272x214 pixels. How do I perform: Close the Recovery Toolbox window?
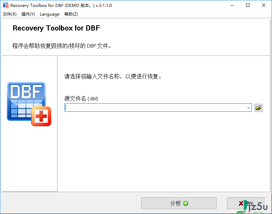pos(263,5)
